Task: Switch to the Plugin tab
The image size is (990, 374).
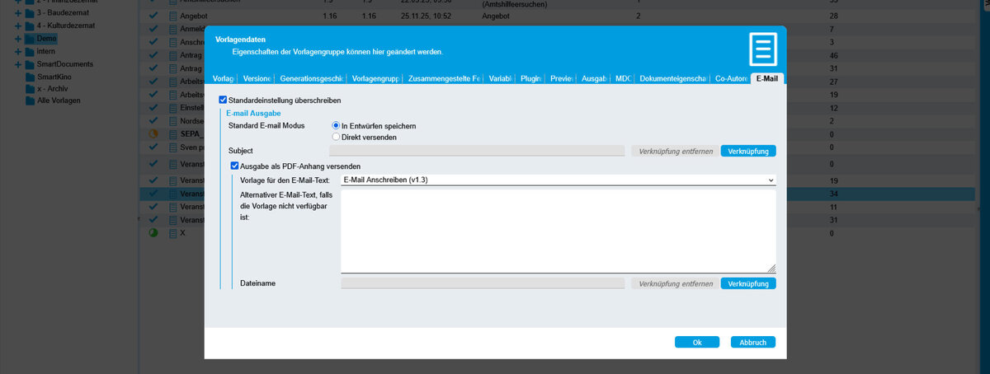Action: [x=530, y=78]
